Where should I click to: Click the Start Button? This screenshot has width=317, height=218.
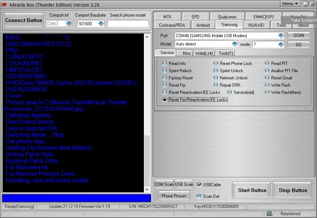pos(251,190)
